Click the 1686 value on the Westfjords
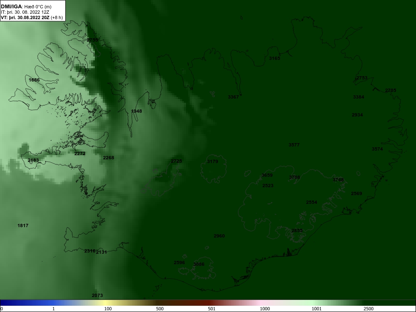The image size is (416, 312). tap(34, 80)
